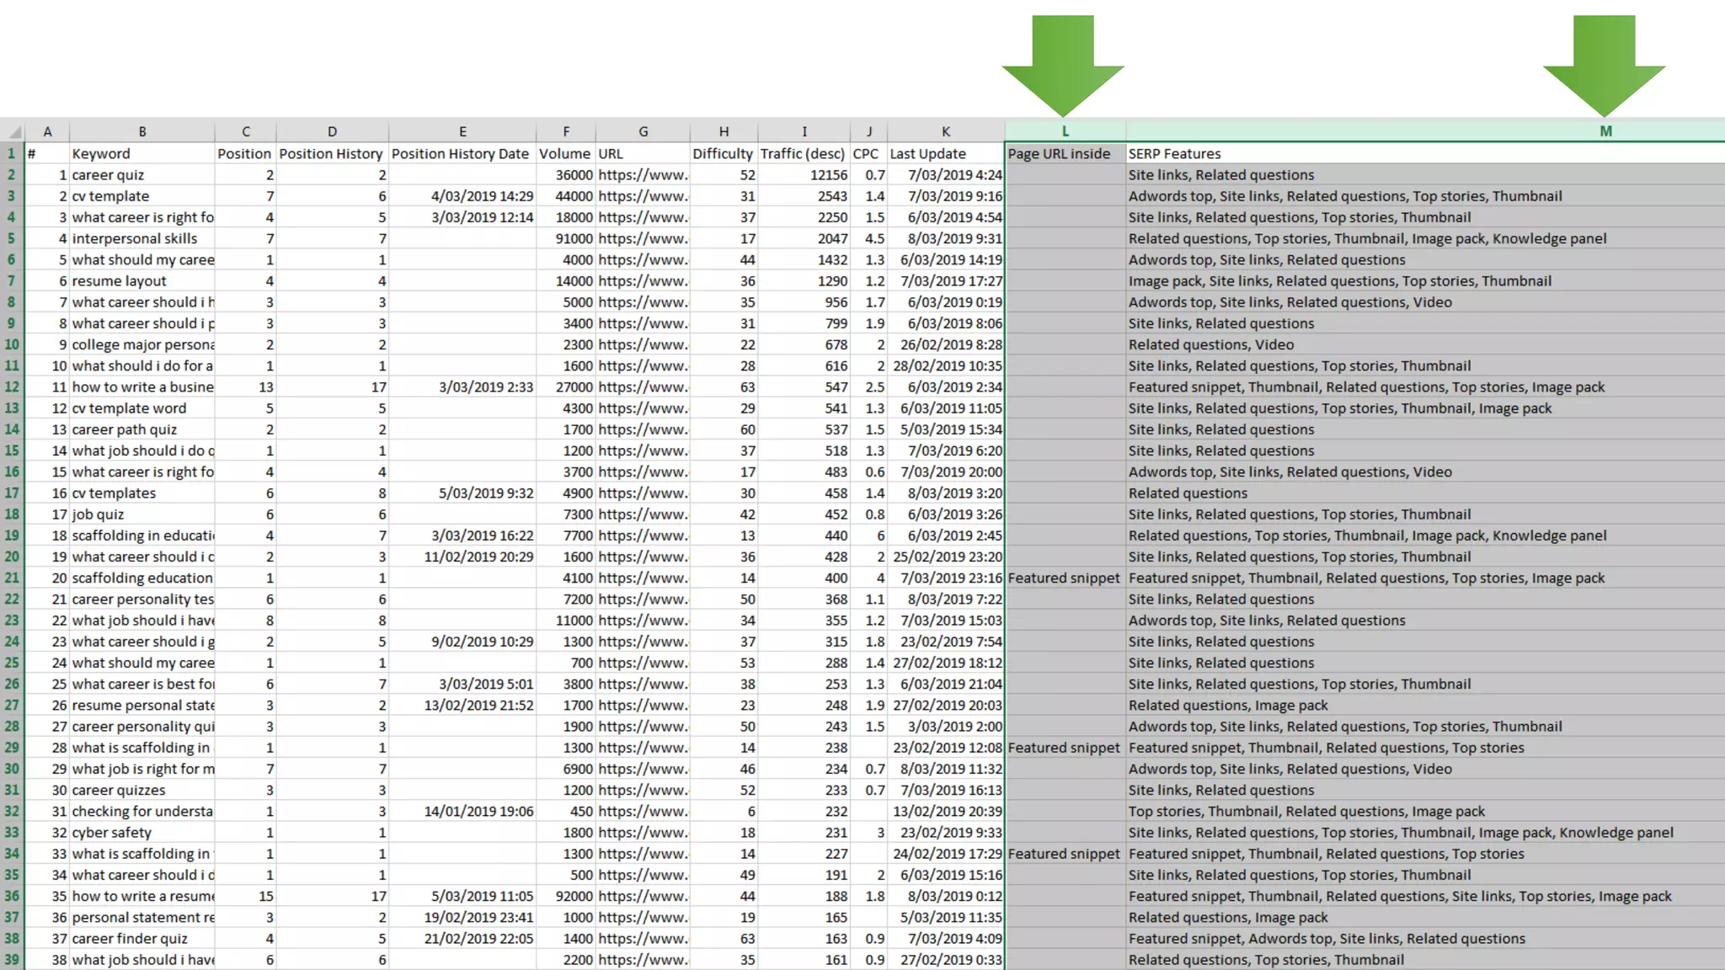Screen dimensions: 1725x970
Task: Select column G header
Action: click(643, 131)
